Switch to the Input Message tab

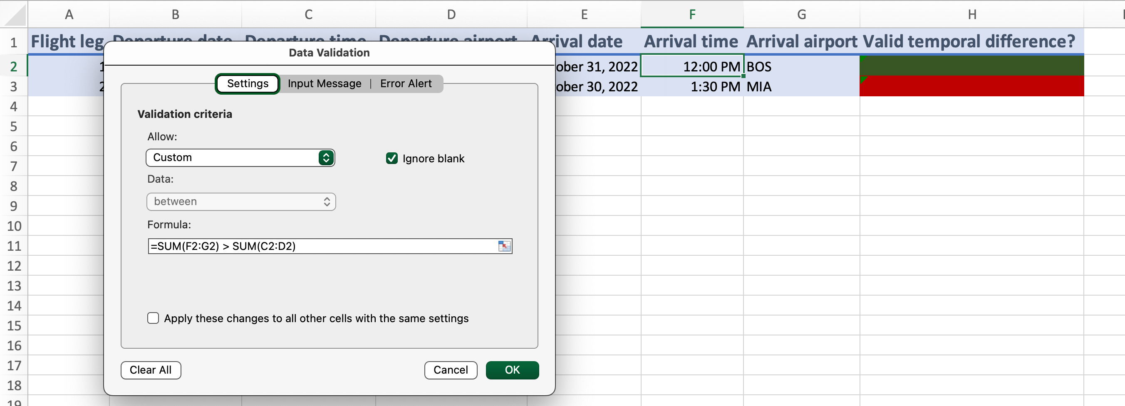[324, 83]
